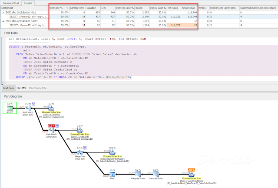Collapse subtree under the 37.0 % Hash Match
Viewport: 278px width, 188px height.
(x=57, y=126)
